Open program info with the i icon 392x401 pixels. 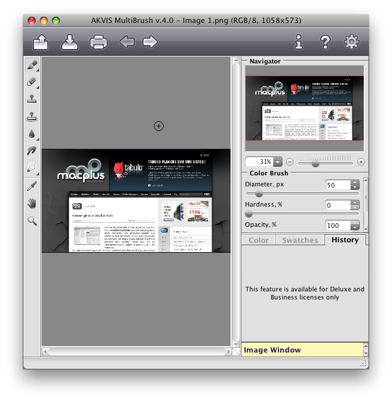tap(299, 42)
